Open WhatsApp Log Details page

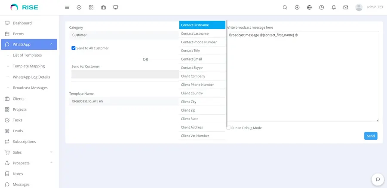(x=31, y=77)
